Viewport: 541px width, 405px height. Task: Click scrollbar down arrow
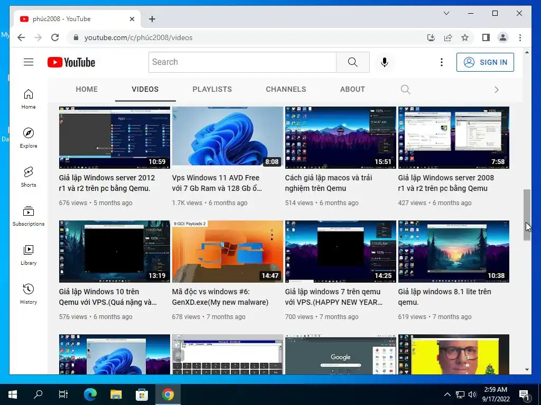coord(527,370)
